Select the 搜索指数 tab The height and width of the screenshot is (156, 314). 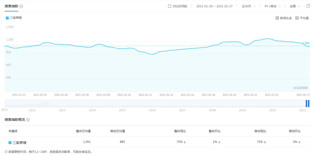click(11, 6)
